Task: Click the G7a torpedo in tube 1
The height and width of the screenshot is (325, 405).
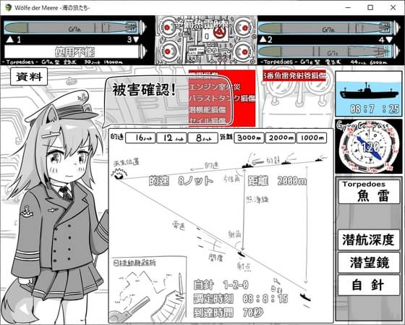Action: (x=74, y=28)
